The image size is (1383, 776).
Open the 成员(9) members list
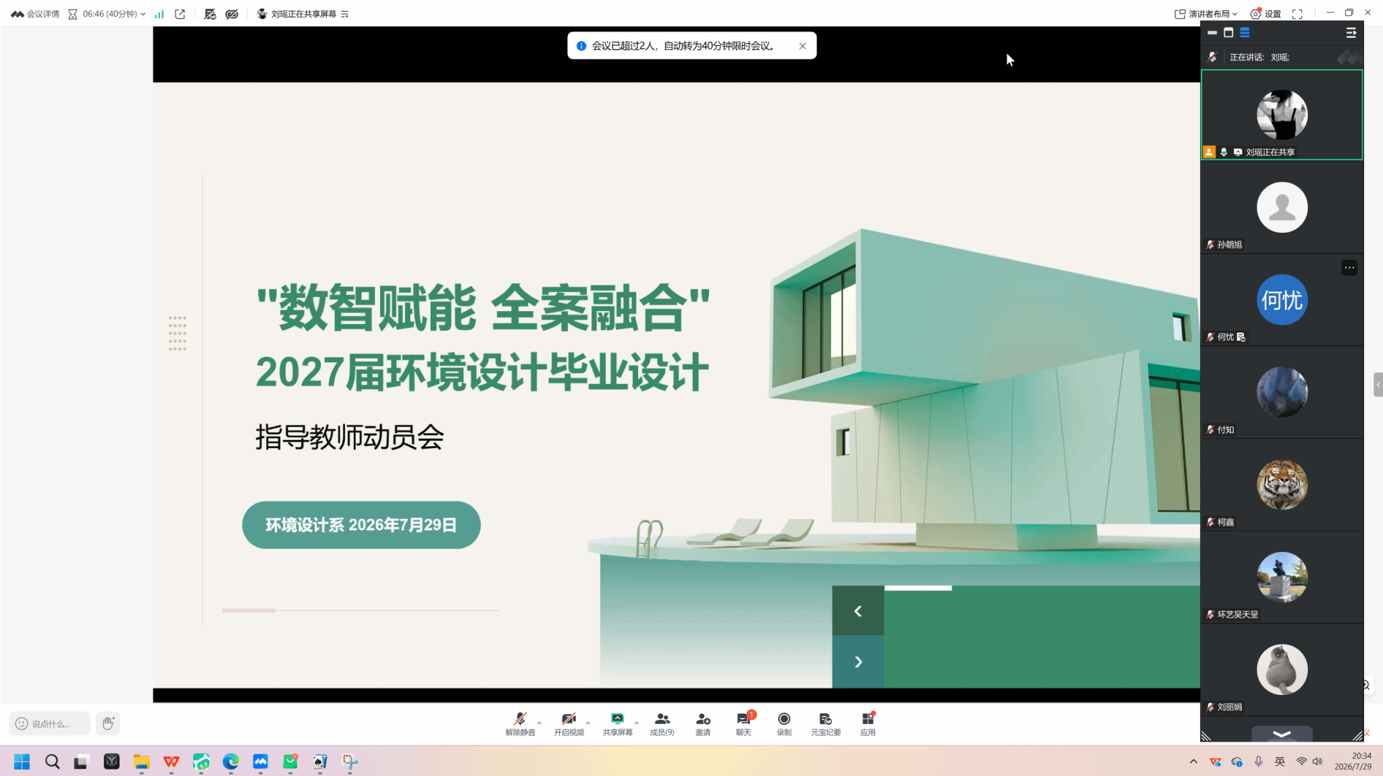pyautogui.click(x=662, y=723)
